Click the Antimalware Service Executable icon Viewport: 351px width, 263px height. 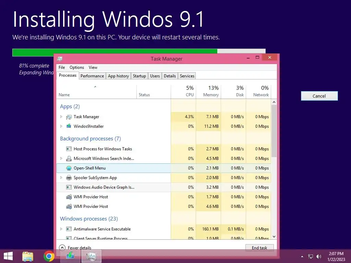point(69,229)
